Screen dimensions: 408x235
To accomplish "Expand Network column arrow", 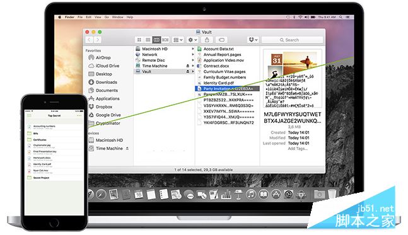I will pos(193,55).
